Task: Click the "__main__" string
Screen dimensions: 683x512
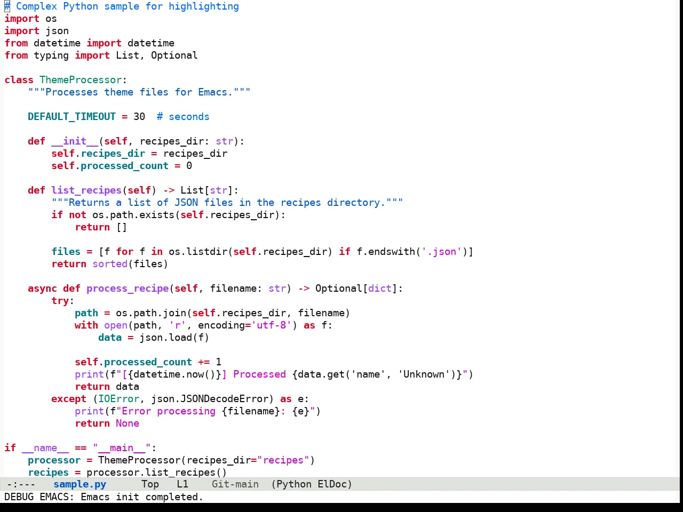Action: tap(122, 448)
